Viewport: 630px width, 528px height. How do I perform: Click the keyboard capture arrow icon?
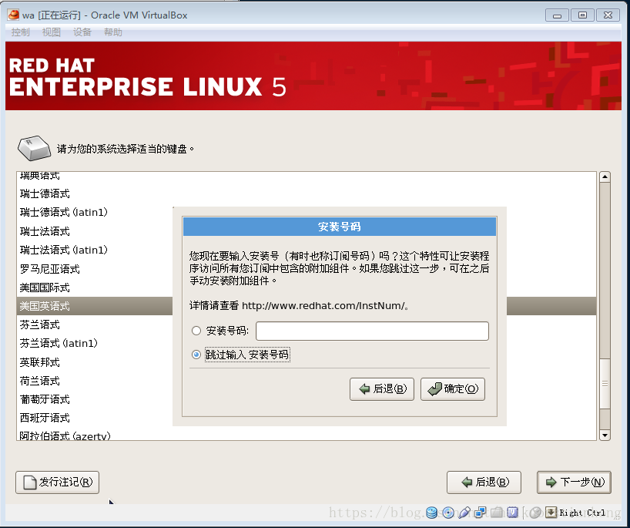[551, 513]
